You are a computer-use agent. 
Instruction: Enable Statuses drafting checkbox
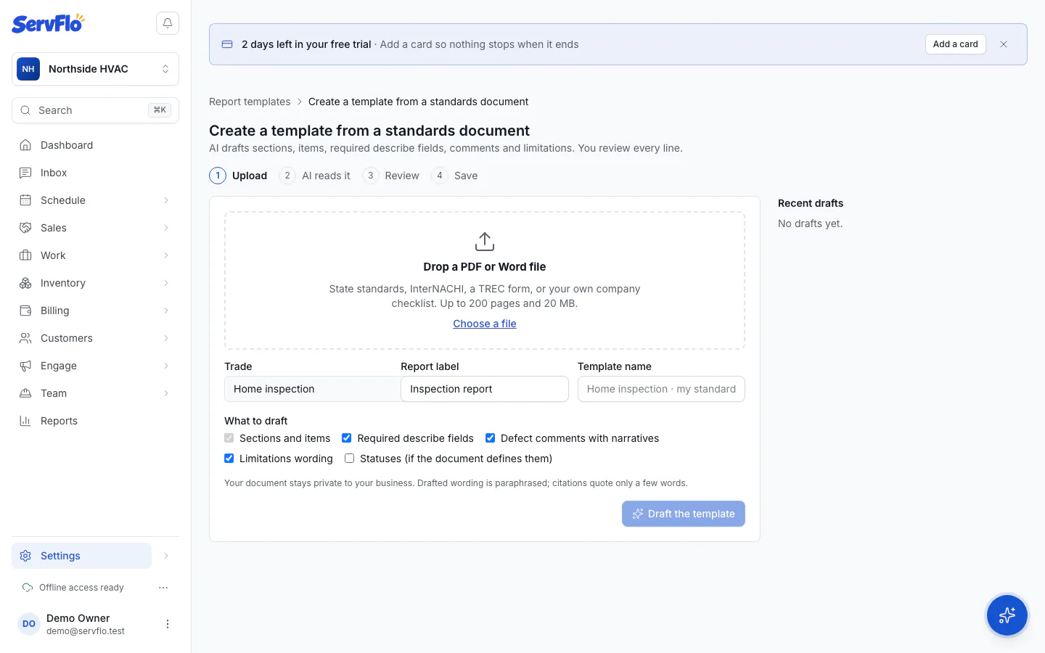coord(350,459)
